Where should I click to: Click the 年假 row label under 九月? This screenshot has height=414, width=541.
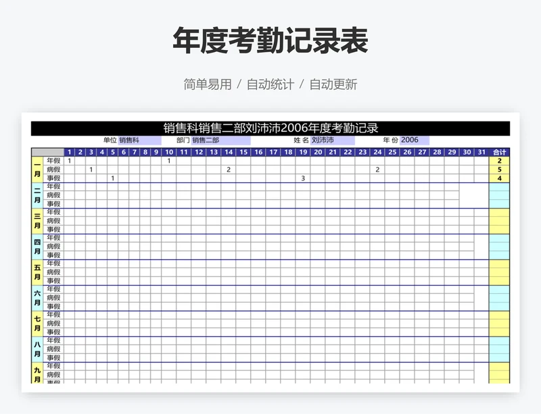pos(53,366)
